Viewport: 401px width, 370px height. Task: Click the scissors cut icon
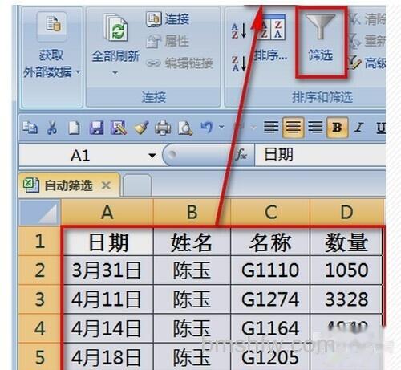point(52,128)
